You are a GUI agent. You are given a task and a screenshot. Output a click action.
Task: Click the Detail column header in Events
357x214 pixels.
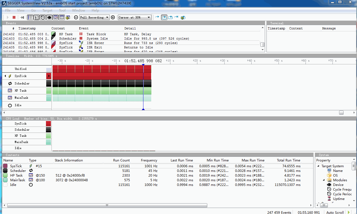(130, 28)
